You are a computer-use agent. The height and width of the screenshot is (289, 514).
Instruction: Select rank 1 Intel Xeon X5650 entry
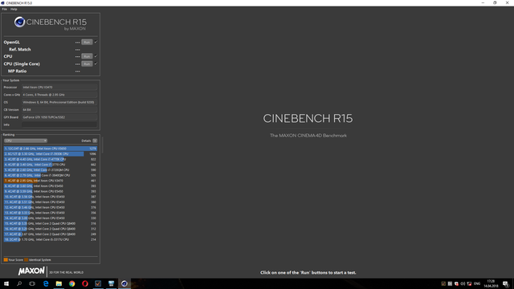click(x=51, y=149)
